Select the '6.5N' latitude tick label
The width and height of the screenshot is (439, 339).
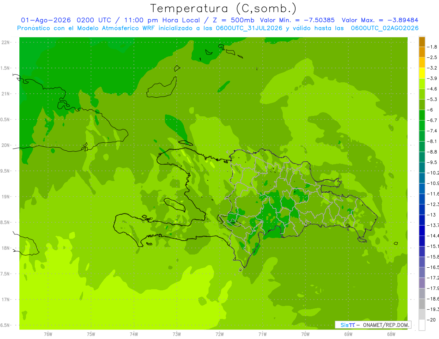pyautogui.click(x=5, y=325)
